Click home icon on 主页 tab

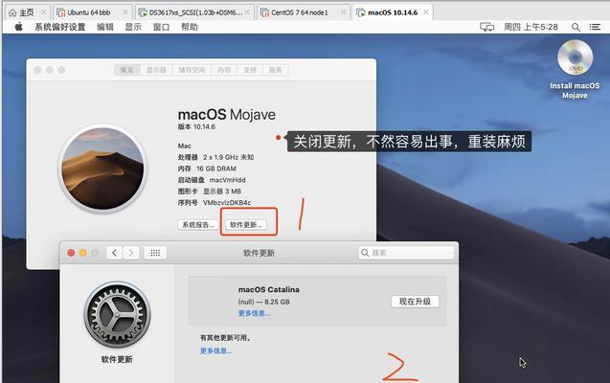tap(12, 12)
